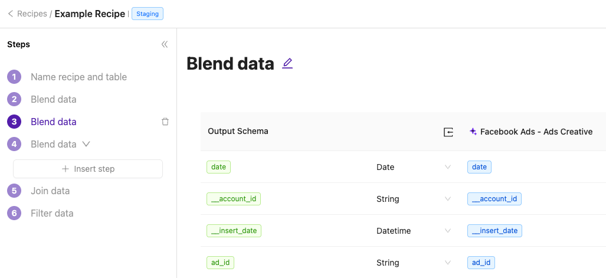The image size is (606, 278).
Task: Click the back arrow next to Recipes
Action: [10, 14]
